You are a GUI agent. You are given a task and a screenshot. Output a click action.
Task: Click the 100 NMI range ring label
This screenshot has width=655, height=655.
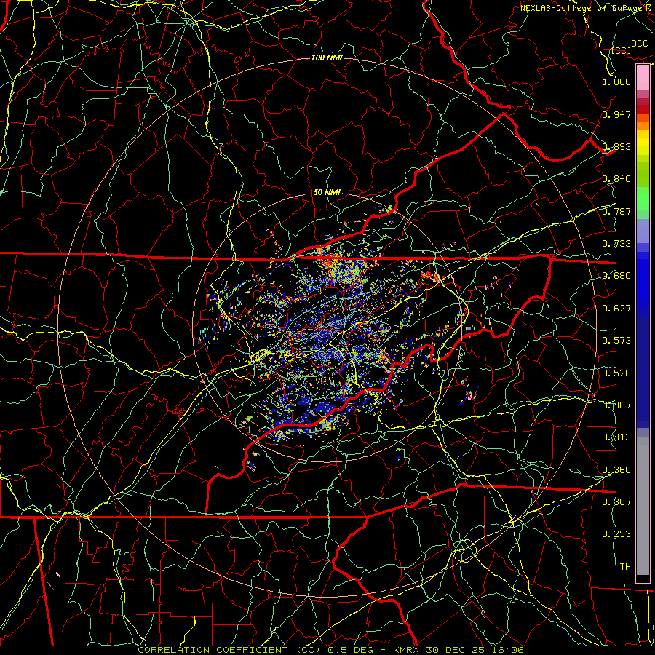(327, 57)
